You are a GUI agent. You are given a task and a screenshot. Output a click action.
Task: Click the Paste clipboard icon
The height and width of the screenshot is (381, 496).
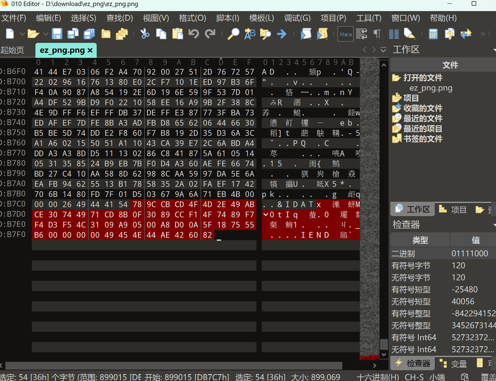(x=177, y=34)
